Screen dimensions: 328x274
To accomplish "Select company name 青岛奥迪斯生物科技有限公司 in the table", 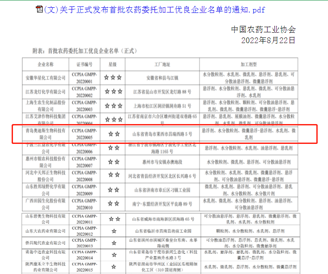I will (x=45, y=134).
